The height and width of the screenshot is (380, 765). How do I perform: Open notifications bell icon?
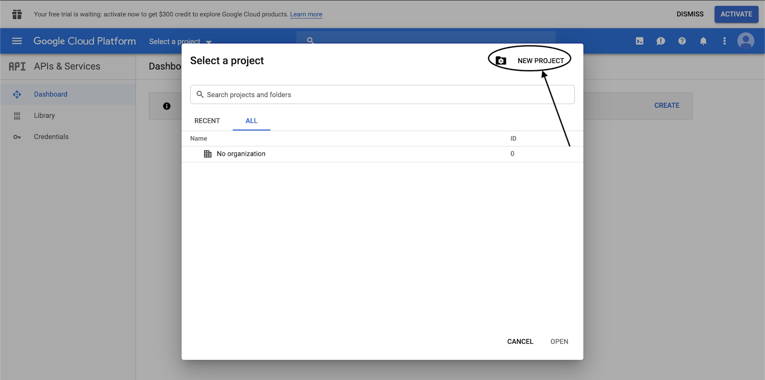703,41
